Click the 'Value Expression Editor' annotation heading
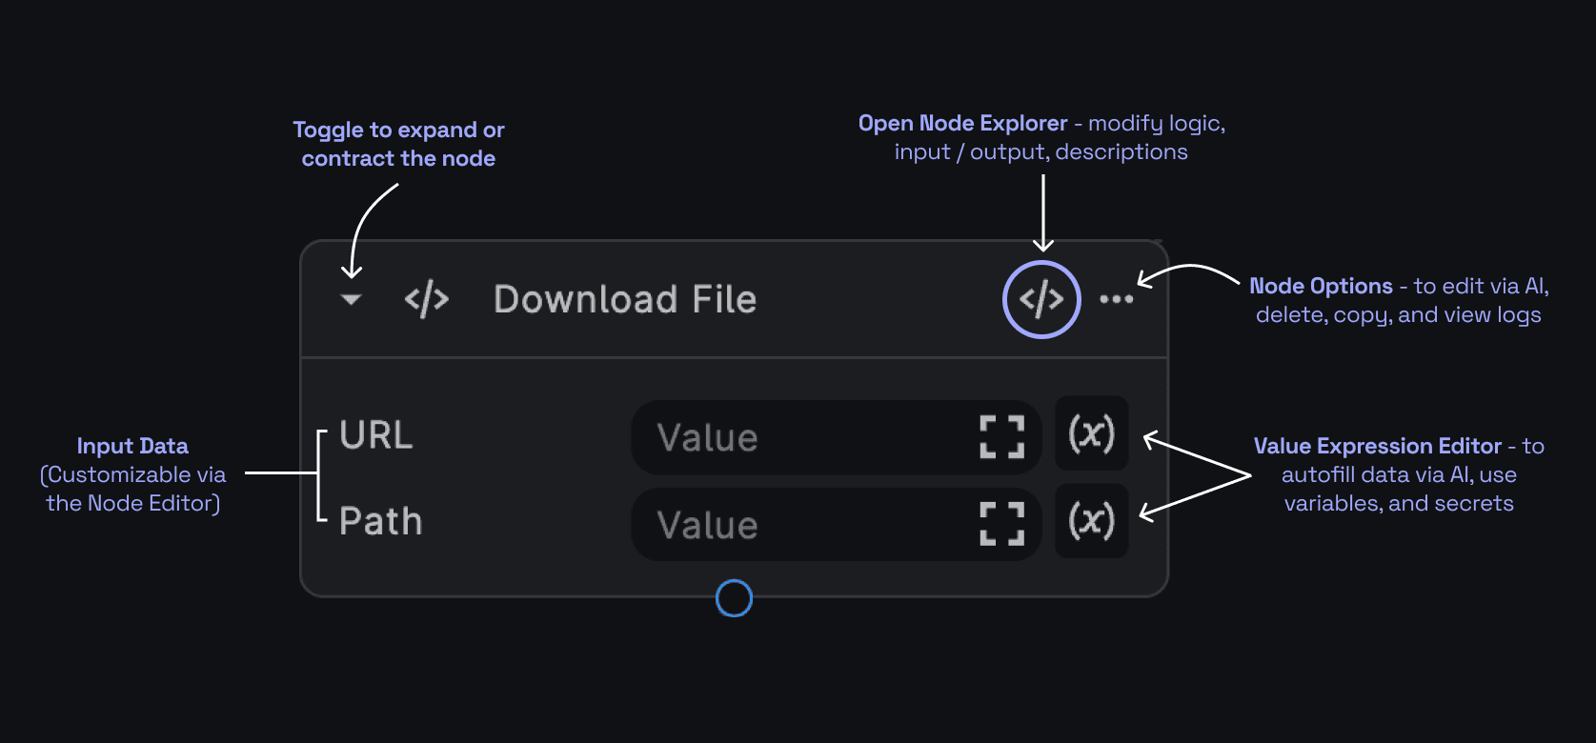This screenshot has height=743, width=1596. [x=1377, y=447]
